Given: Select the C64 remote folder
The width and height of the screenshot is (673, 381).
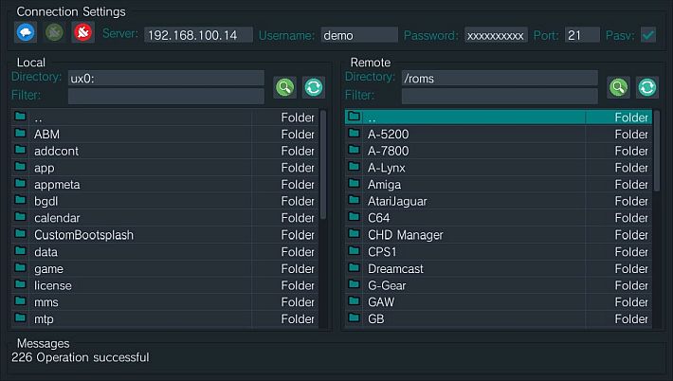Looking at the screenshot, I should (x=499, y=218).
